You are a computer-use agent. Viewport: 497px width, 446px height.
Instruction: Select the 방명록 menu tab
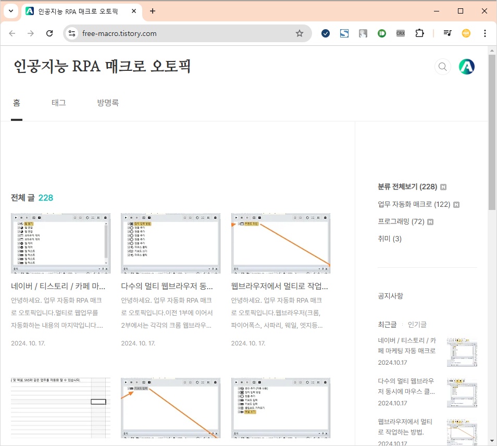[x=108, y=103]
